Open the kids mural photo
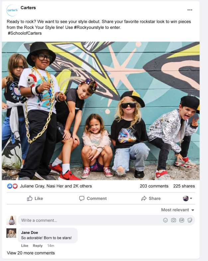 (101, 111)
